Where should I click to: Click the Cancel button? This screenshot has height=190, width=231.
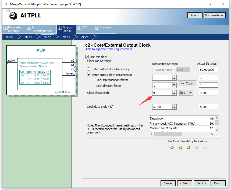(168, 183)
